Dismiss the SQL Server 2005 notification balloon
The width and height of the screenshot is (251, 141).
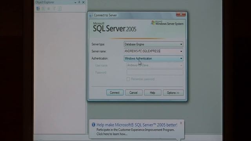[181, 123]
